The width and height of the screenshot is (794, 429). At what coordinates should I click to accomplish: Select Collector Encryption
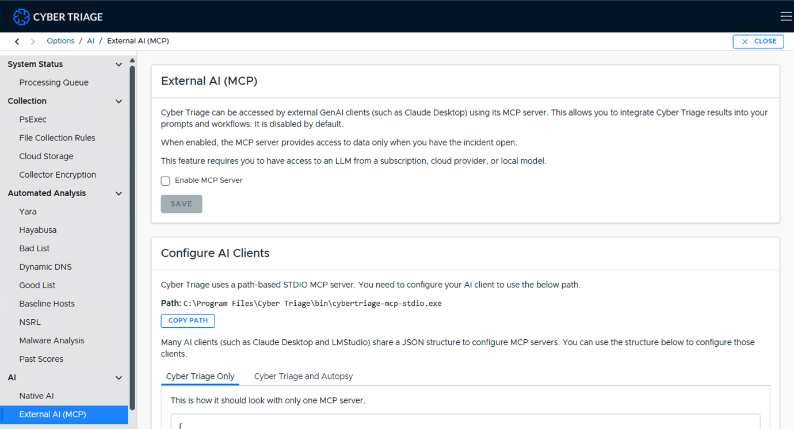58,175
